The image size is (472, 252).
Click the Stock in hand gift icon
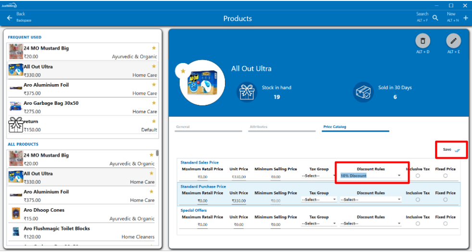pos(248,92)
